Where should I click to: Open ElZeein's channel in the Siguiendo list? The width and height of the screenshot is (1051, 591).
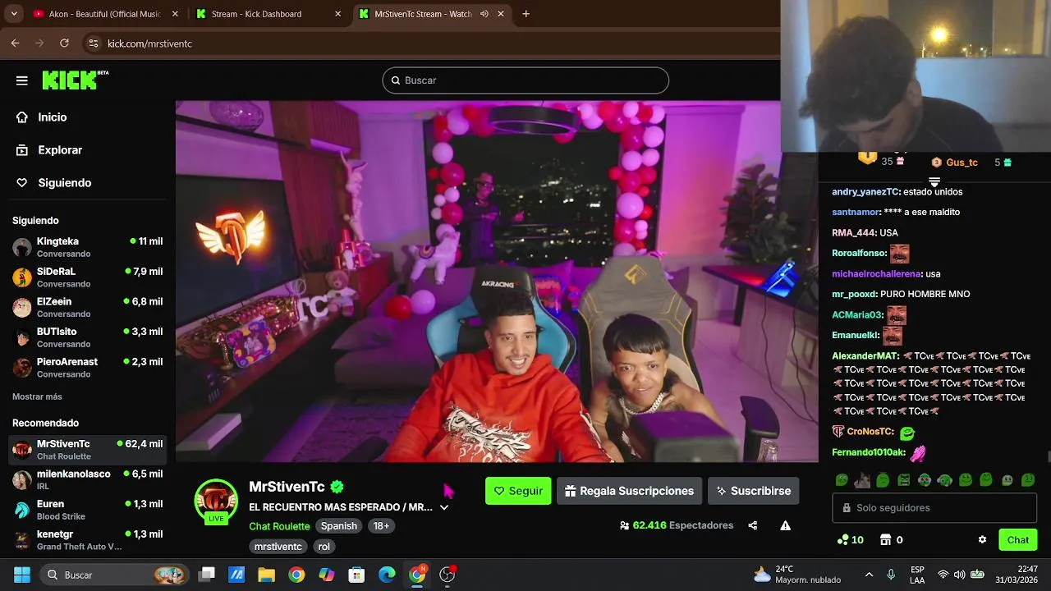pyautogui.click(x=87, y=308)
